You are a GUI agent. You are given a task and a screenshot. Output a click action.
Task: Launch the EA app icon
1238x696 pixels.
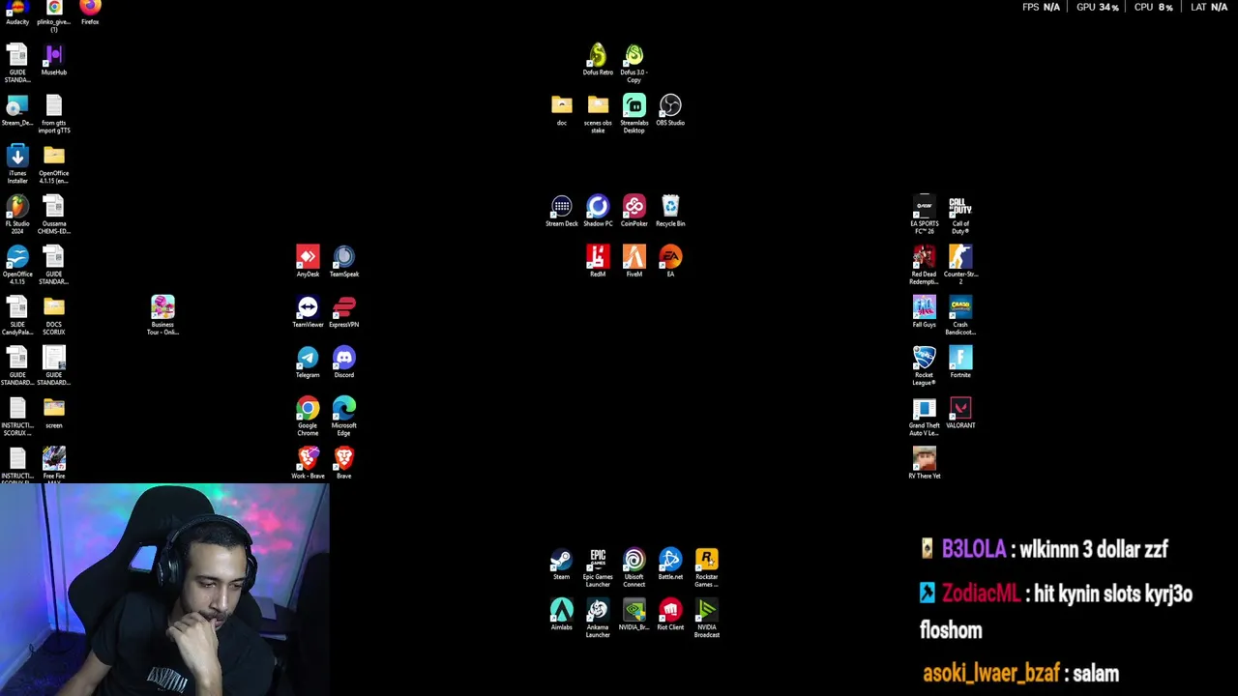(670, 261)
